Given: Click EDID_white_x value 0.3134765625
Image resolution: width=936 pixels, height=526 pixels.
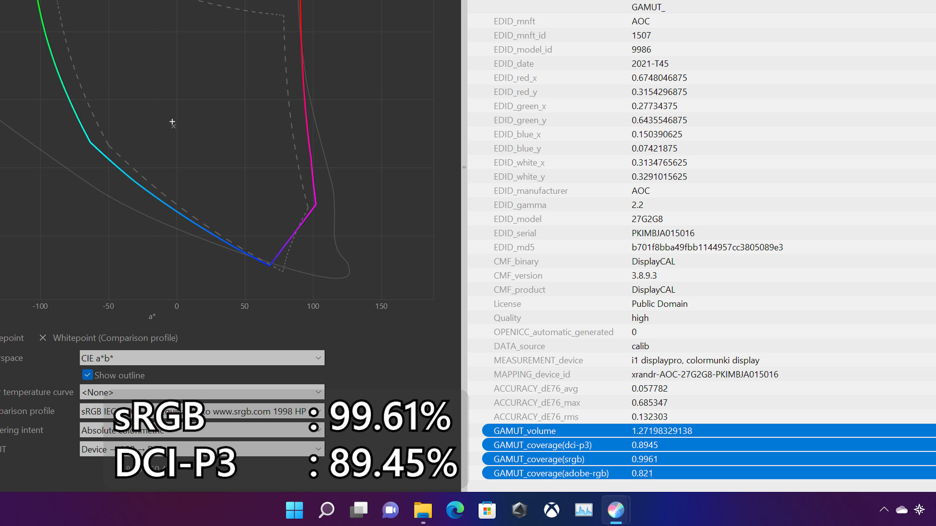Looking at the screenshot, I should pyautogui.click(x=659, y=162).
